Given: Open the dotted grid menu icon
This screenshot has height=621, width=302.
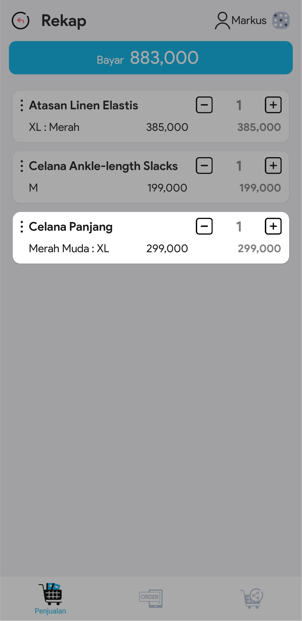Looking at the screenshot, I should [281, 20].
